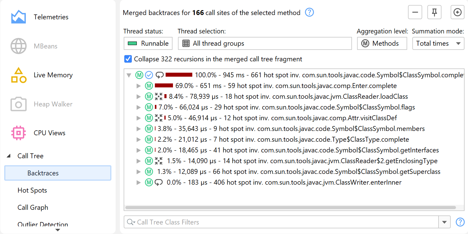Image resolution: width=468 pixels, height=234 pixels.
Task: Click the help icon beside merged backtraces title
Action: pos(309,13)
